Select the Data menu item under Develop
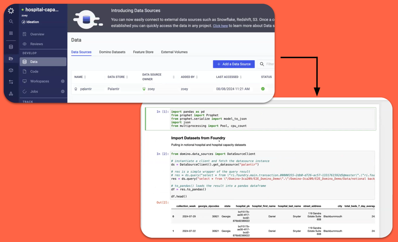This screenshot has height=242, width=398. [x=43, y=62]
